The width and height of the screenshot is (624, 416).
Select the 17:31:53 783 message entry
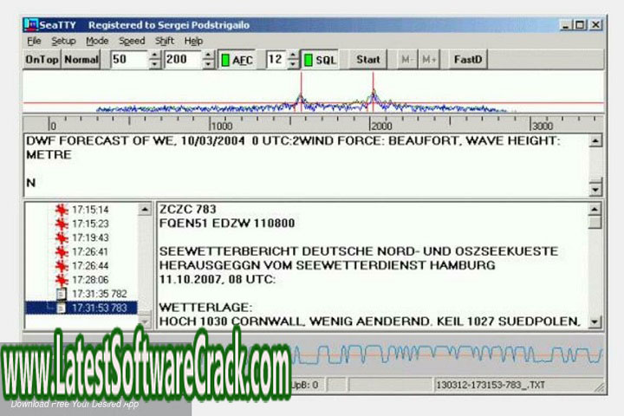[x=100, y=308]
